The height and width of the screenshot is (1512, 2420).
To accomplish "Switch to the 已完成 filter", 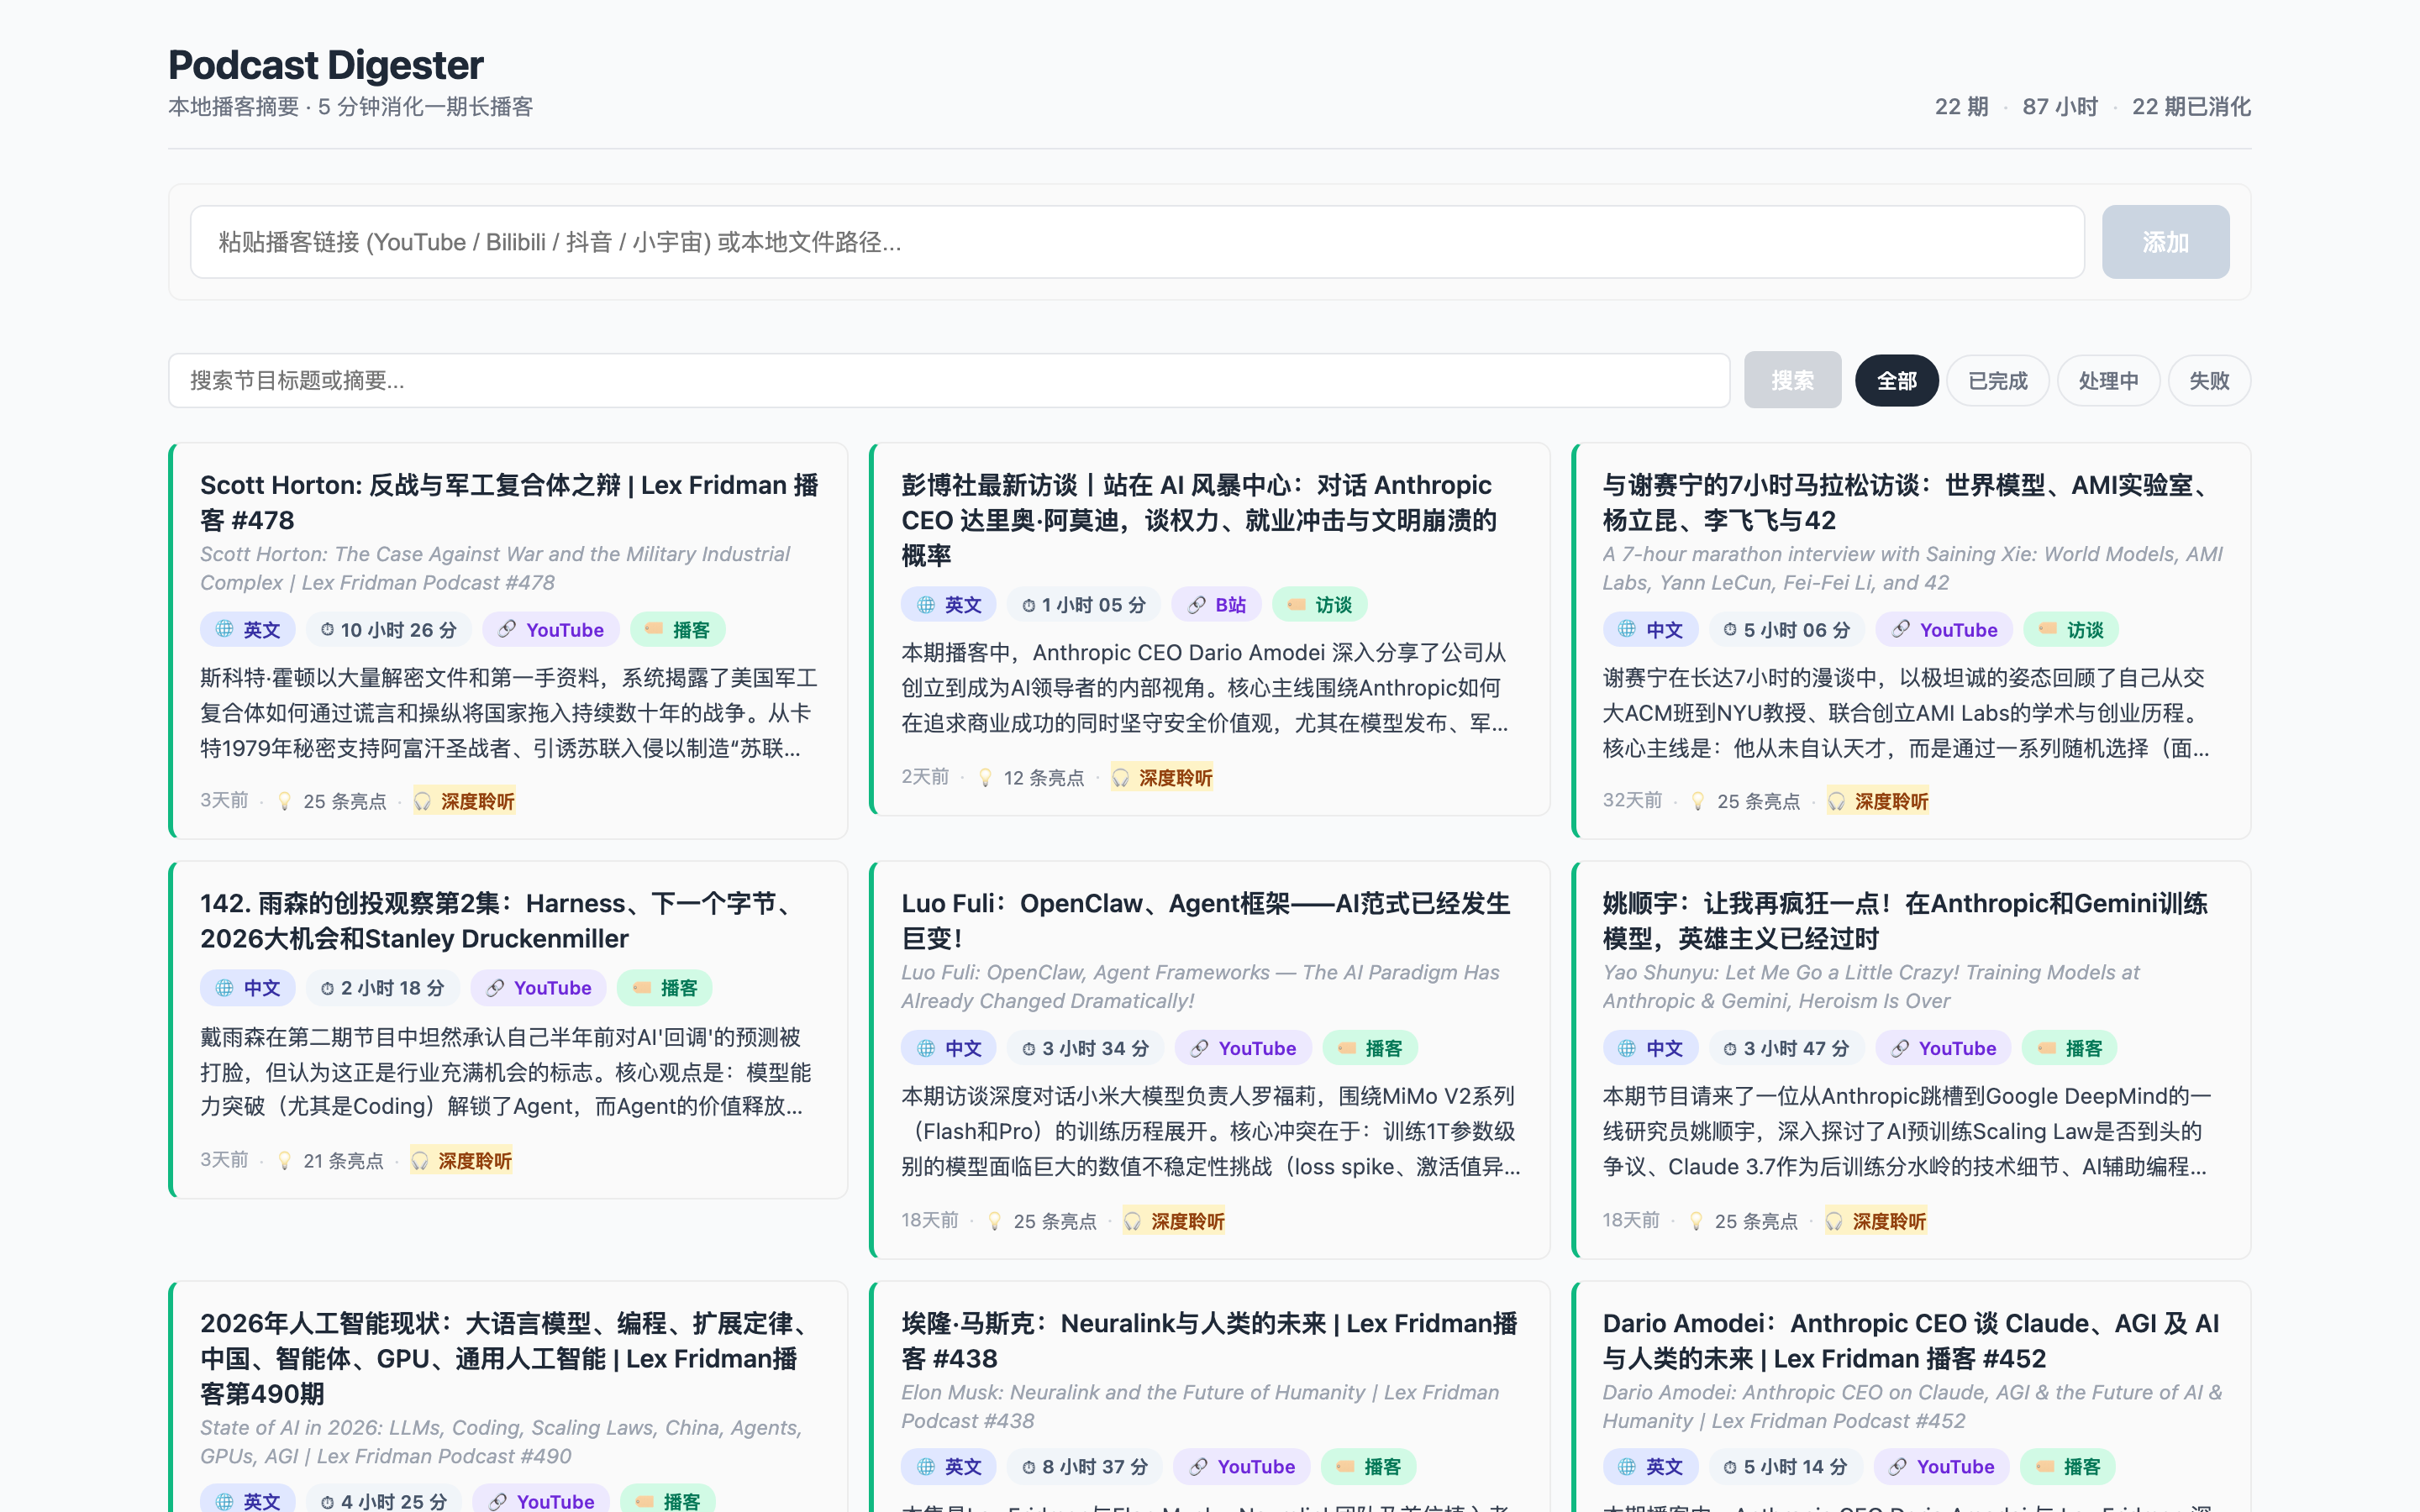I will 1997,380.
